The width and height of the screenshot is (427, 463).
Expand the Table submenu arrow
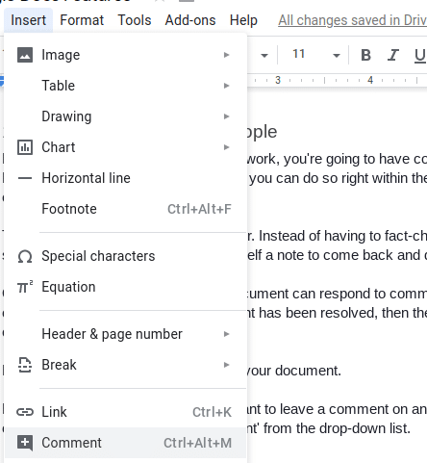coord(227,86)
